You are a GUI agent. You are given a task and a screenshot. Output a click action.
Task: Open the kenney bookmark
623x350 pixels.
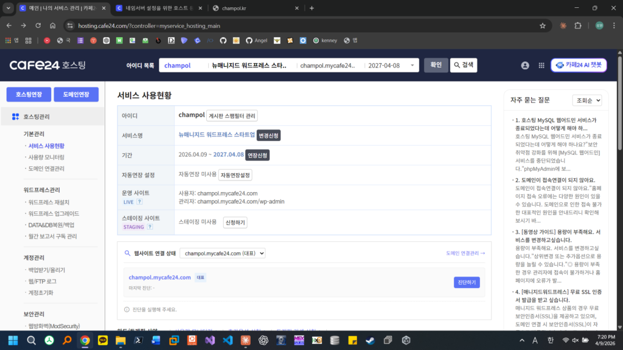point(325,41)
